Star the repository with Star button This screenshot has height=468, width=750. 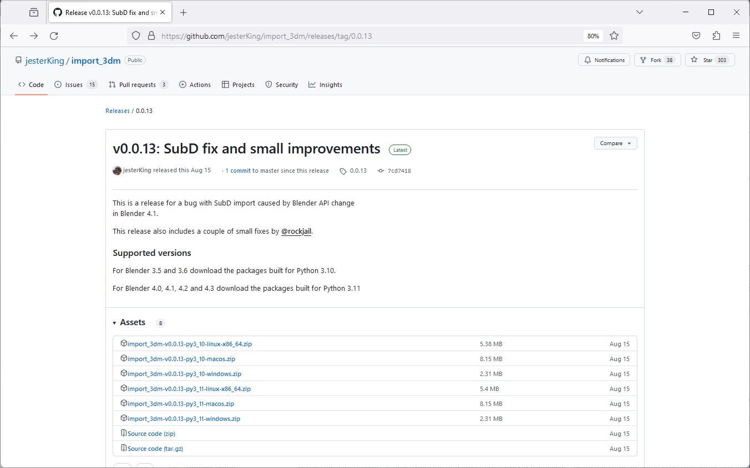click(710, 60)
